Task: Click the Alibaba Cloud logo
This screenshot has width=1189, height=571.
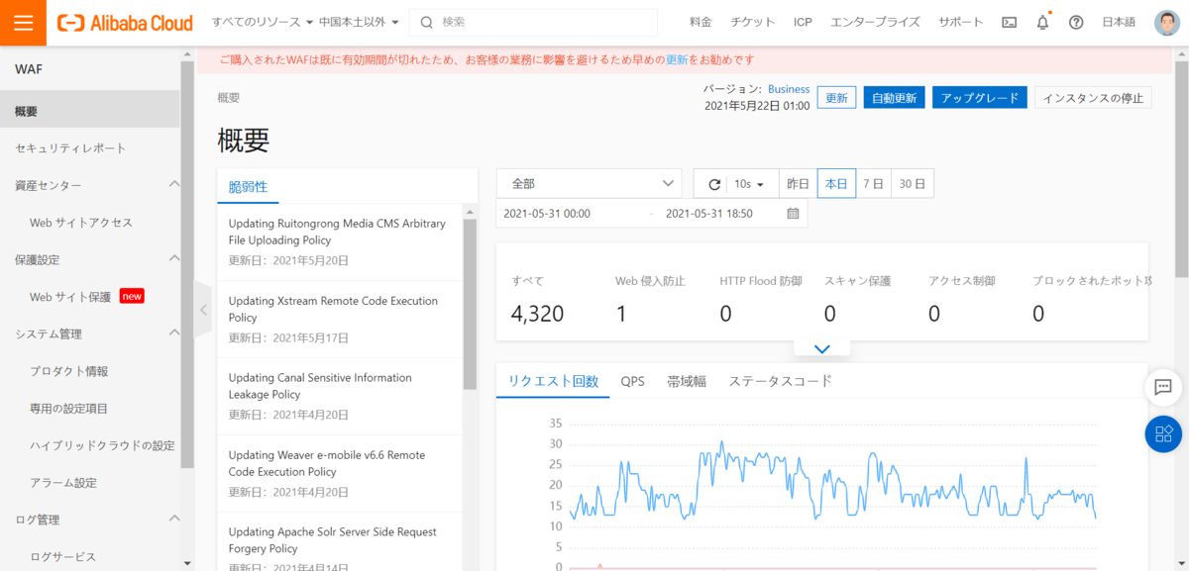Action: 124,22
